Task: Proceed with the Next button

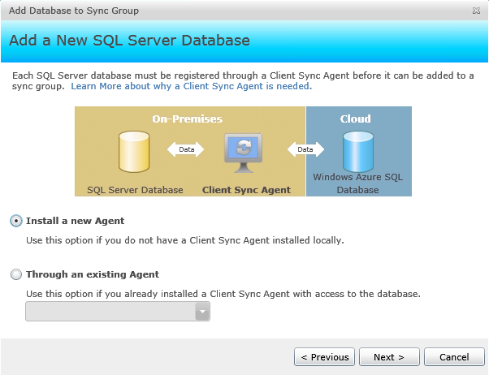Action: 389,357
